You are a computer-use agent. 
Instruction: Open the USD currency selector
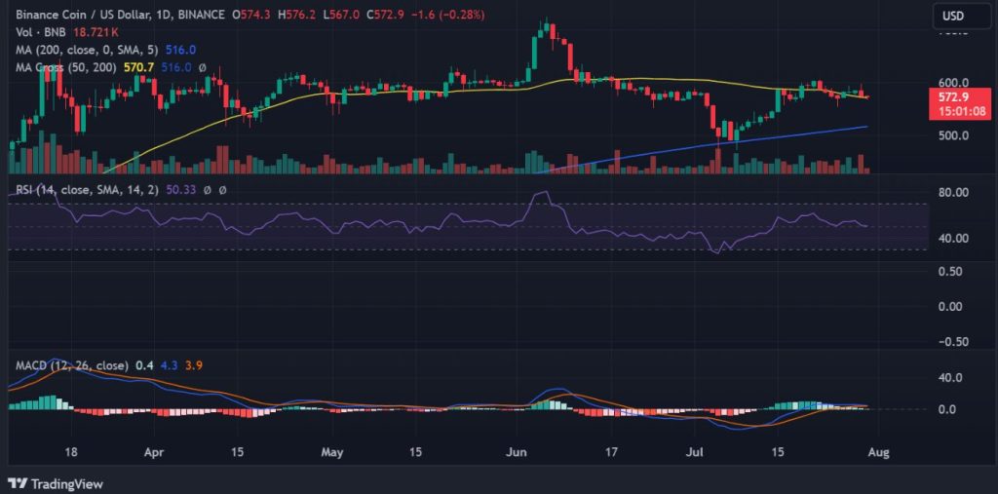pos(962,16)
